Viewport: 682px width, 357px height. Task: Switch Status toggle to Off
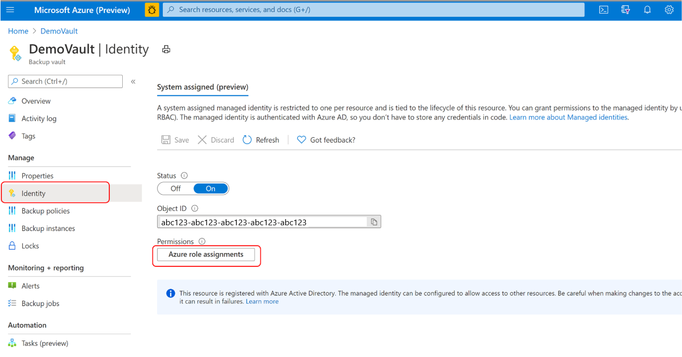(x=176, y=188)
